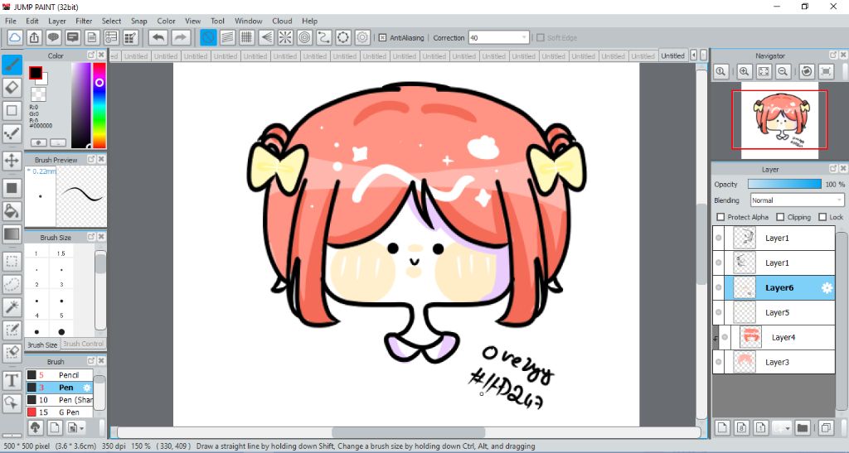The height and width of the screenshot is (453, 849).
Task: Open the File menu
Action: point(10,21)
